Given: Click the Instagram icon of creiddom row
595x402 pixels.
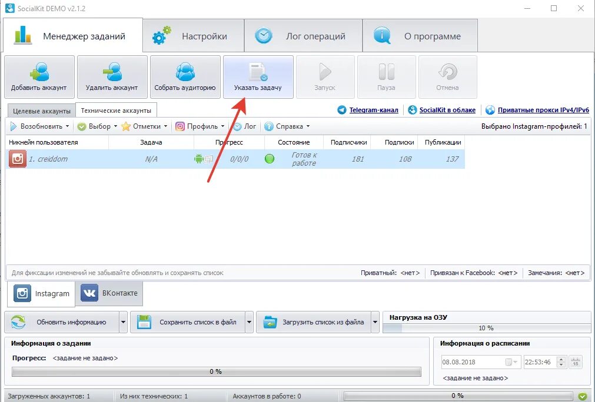Looking at the screenshot, I should tap(18, 159).
